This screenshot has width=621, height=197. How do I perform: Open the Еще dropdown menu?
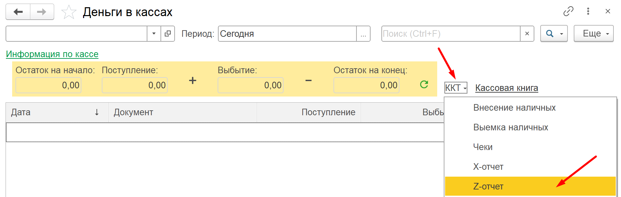594,33
